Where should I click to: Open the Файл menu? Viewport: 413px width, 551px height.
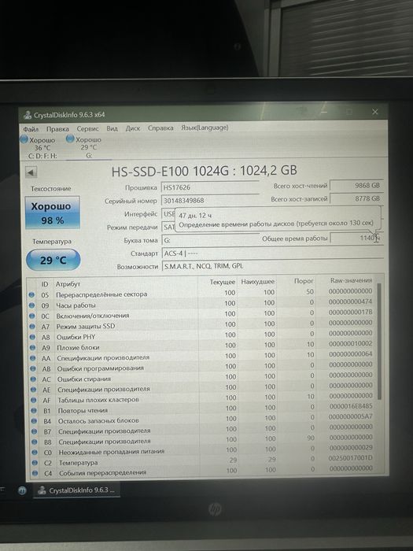pos(31,129)
